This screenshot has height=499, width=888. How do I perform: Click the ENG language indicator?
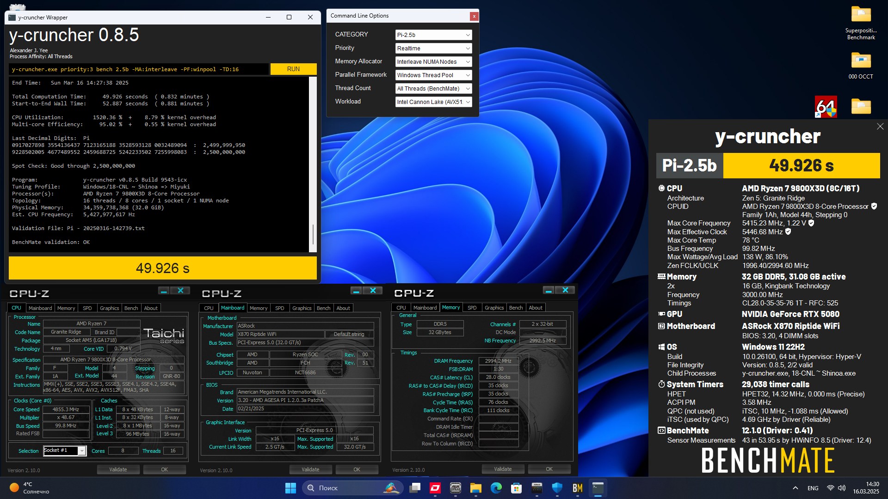click(813, 488)
